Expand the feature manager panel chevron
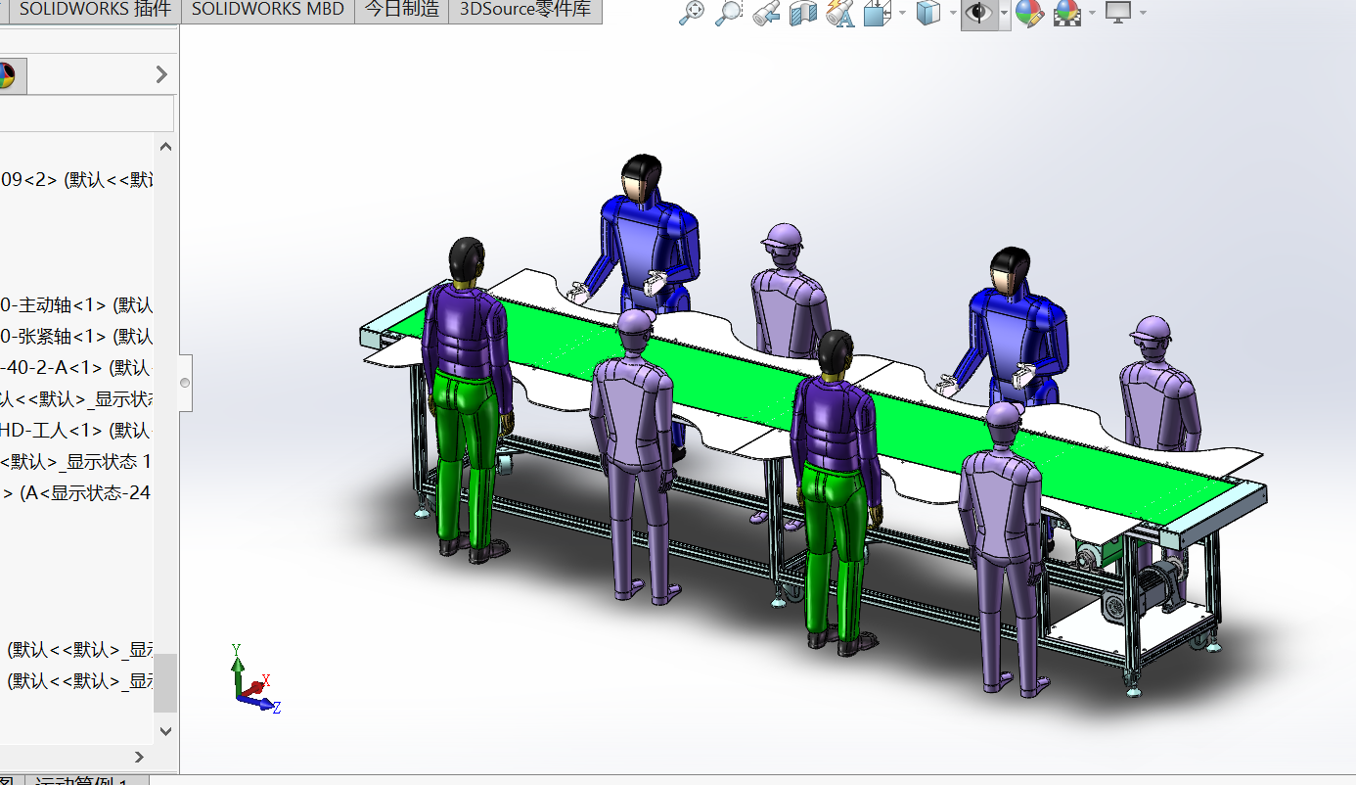Screen dimensions: 1356x785 pos(161,74)
